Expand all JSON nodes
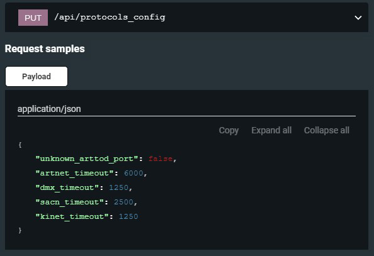Viewport: 374px width, 256px height. (271, 130)
